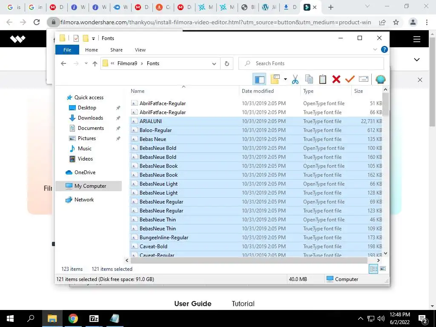This screenshot has width=436, height=327.
Task: Open Chrome from the taskbar
Action: [73, 318]
